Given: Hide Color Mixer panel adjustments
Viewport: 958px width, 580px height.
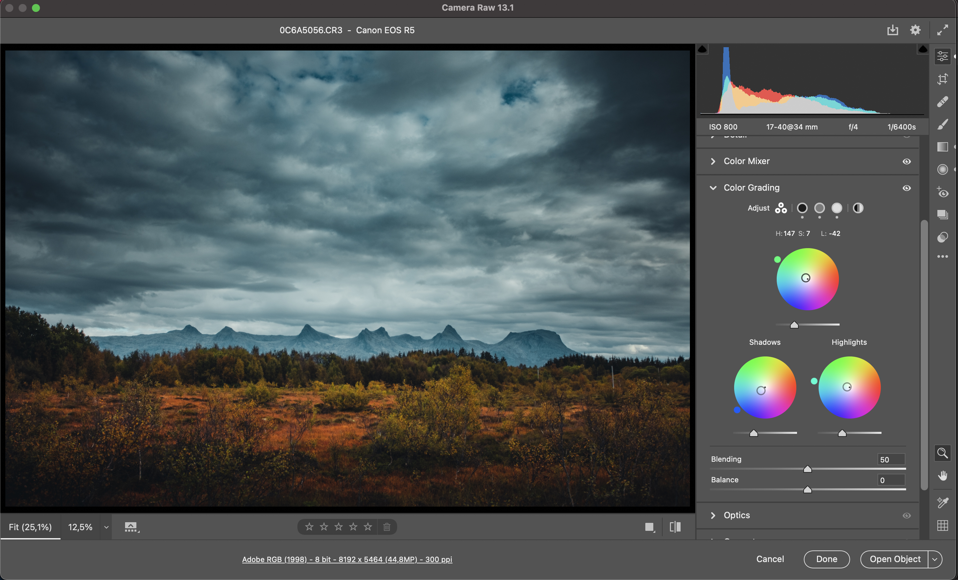Looking at the screenshot, I should 906,161.
